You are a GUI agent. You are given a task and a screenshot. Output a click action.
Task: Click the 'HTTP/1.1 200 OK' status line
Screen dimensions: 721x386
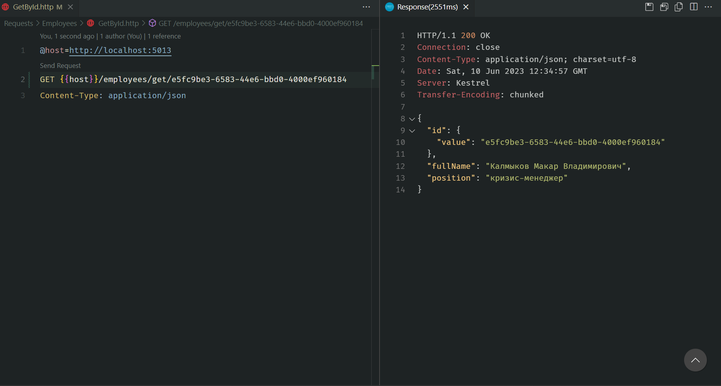[x=453, y=35]
